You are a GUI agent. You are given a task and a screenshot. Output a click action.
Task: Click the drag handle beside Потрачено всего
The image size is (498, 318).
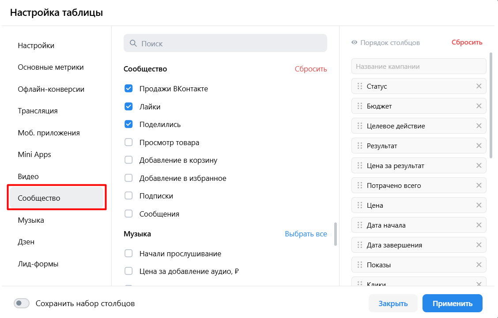(359, 185)
